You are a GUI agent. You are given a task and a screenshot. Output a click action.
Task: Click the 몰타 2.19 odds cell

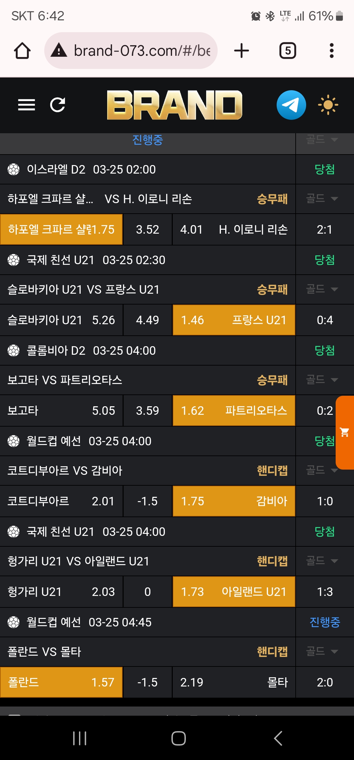pos(234,682)
